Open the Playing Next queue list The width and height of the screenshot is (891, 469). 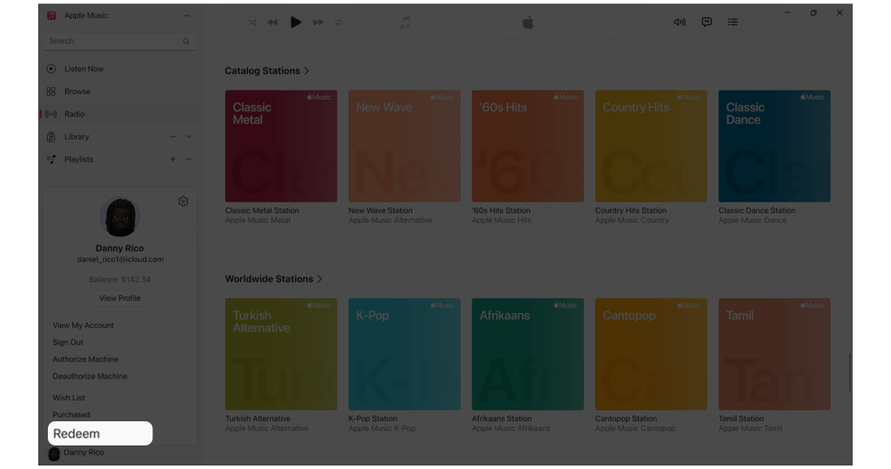pos(733,23)
